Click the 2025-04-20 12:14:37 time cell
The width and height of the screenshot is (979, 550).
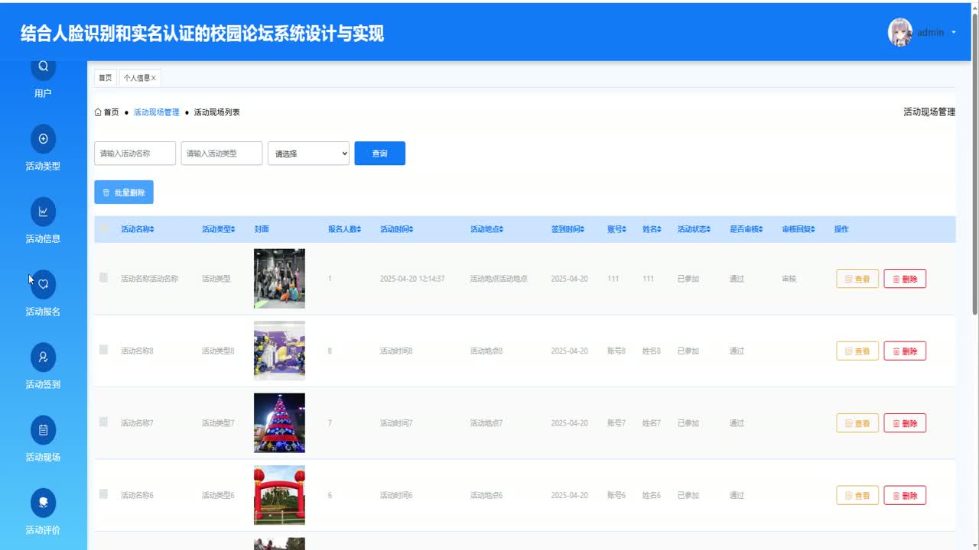click(412, 279)
